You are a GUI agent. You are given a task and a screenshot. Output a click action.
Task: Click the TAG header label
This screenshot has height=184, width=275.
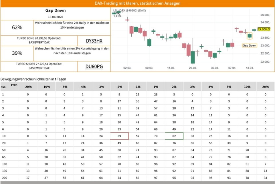coord(3,87)
